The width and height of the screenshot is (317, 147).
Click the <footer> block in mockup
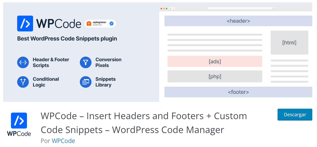point(238,92)
